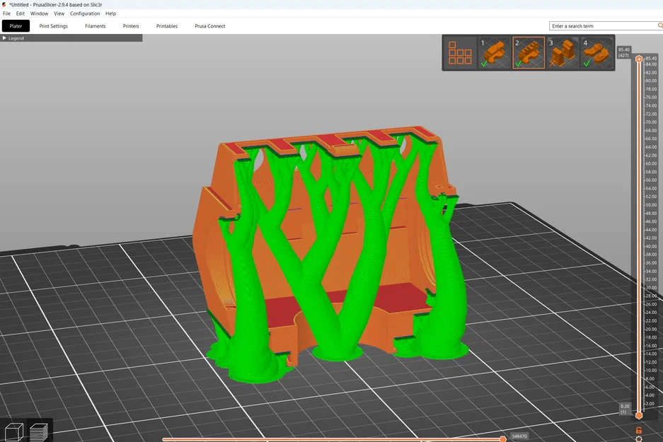Click the PrusaSlicer app icon in title bar
The height and width of the screenshot is (442, 663).
pyautogui.click(x=4, y=4)
